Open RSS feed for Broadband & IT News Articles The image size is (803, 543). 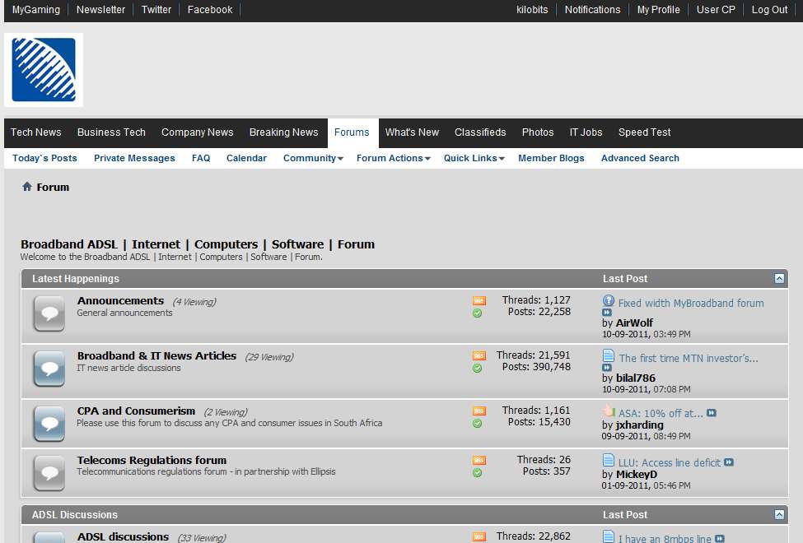click(479, 355)
